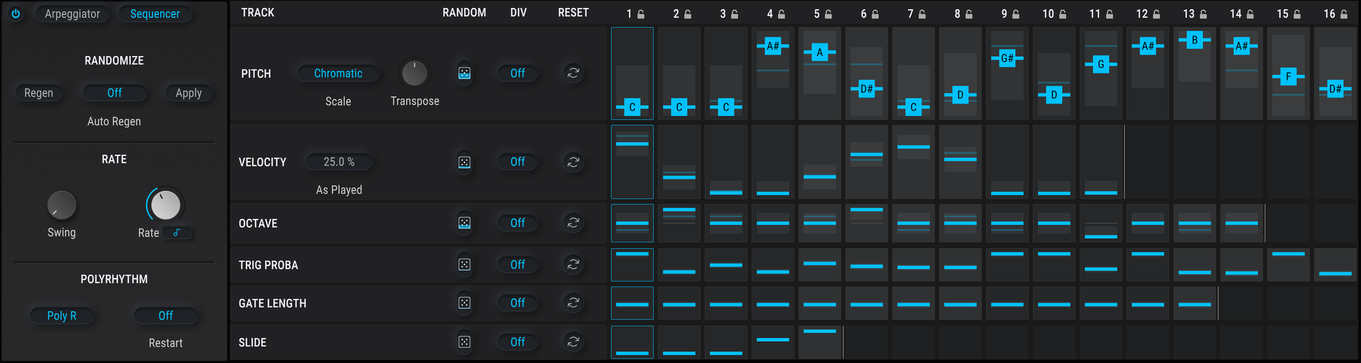Click the Apply randomize button
The height and width of the screenshot is (363, 1361).
[188, 93]
